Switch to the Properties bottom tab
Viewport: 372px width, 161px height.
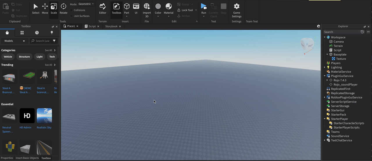click(7, 158)
